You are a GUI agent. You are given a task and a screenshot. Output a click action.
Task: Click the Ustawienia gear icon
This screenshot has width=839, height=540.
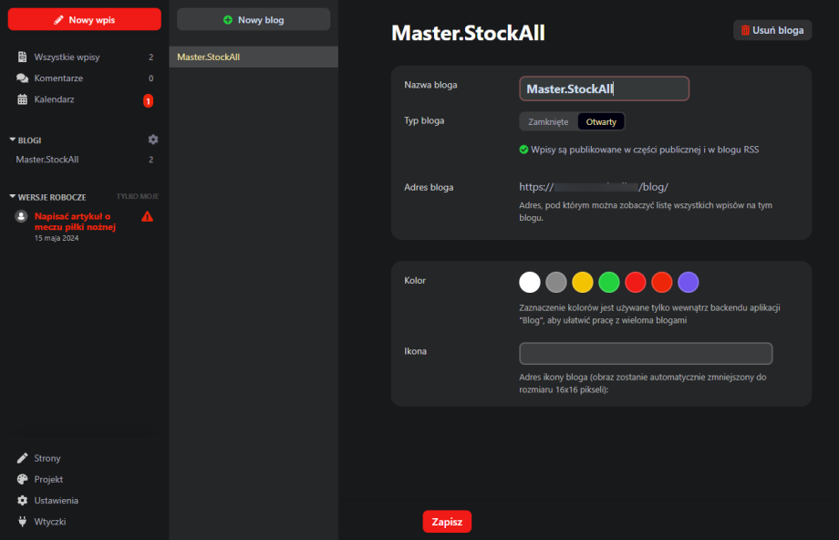tap(23, 501)
